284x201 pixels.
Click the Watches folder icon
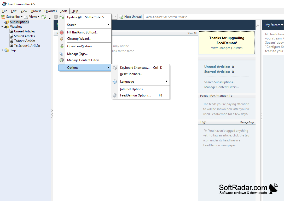click(7, 27)
